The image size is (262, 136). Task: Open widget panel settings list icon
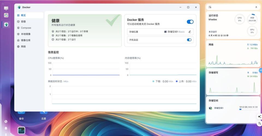[210, 7]
